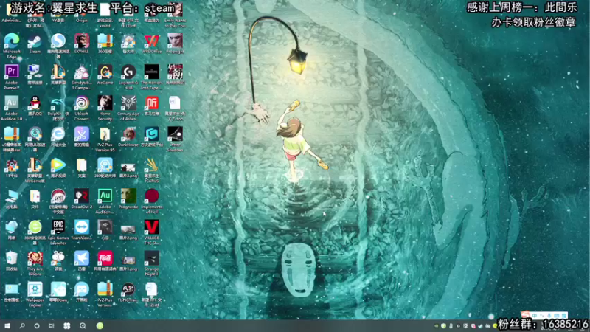Screen dimensions: 590x332
Task: Open the Dolphin shortcut
Action: pos(58,103)
